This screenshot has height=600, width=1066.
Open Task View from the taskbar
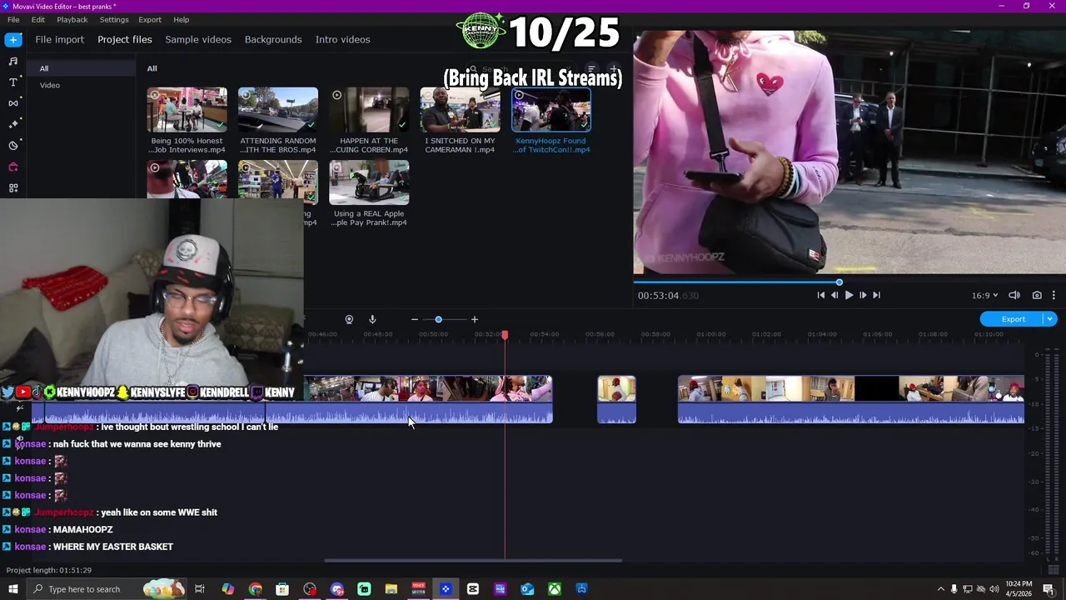point(200,589)
